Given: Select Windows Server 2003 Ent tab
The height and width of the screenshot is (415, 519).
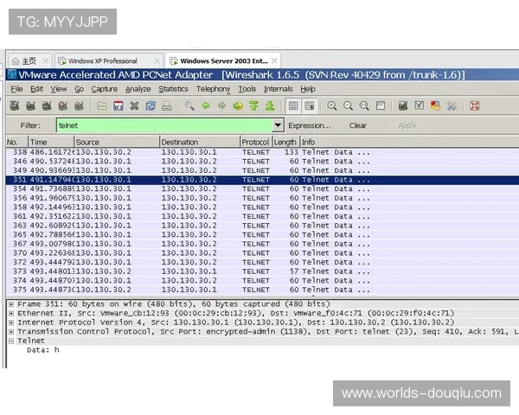Looking at the screenshot, I should point(224,61).
